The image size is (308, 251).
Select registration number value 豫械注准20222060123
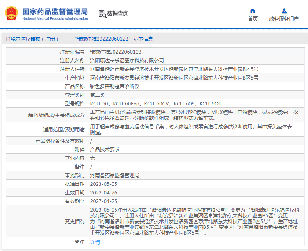[x=116, y=52]
